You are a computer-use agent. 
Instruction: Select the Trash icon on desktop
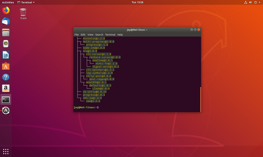23,14
